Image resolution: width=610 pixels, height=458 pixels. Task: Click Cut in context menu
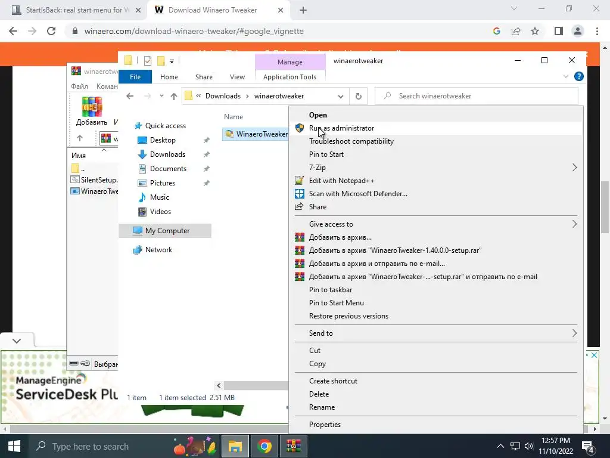[x=435, y=351]
